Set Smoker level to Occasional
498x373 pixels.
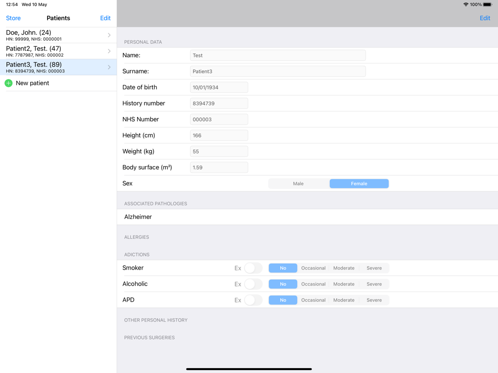[x=314, y=268]
